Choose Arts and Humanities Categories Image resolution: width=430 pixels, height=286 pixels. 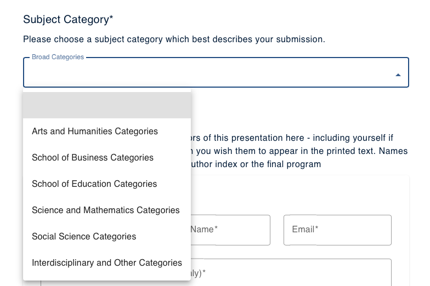coord(95,131)
